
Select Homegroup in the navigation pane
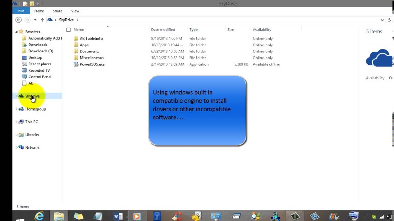click(35, 109)
